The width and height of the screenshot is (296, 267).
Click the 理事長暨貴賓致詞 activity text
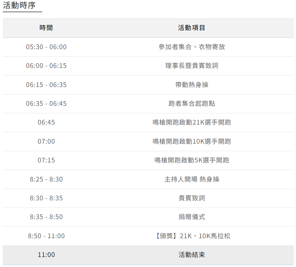(191, 66)
